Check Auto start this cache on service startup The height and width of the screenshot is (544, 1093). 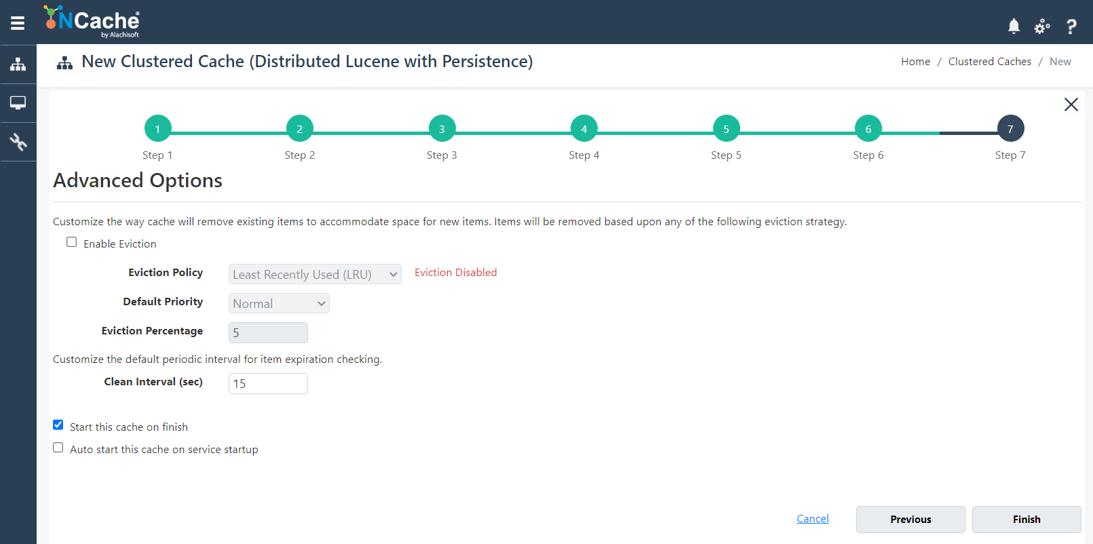tap(58, 448)
